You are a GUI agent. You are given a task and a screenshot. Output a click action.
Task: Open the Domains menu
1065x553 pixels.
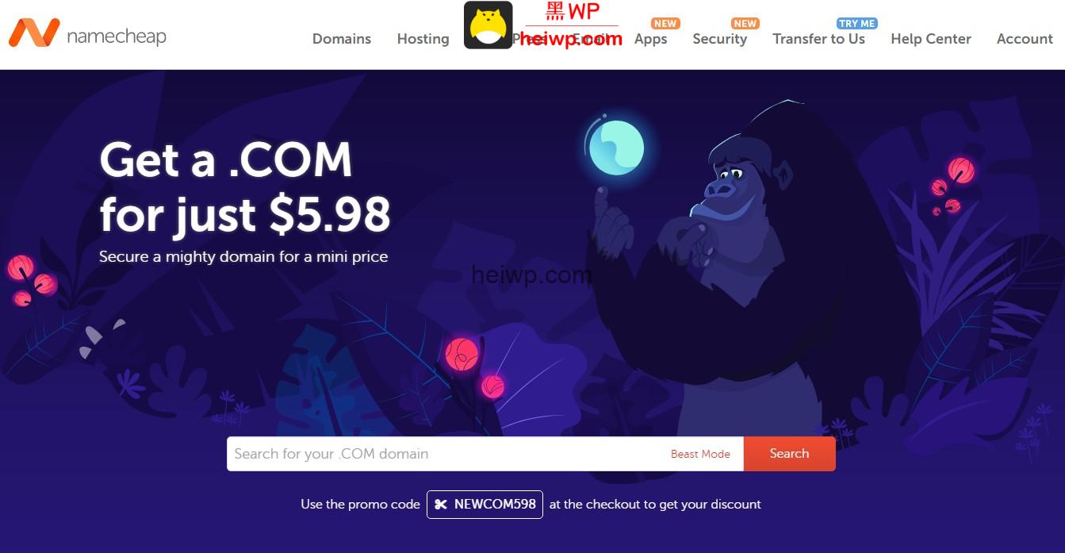[x=342, y=39]
